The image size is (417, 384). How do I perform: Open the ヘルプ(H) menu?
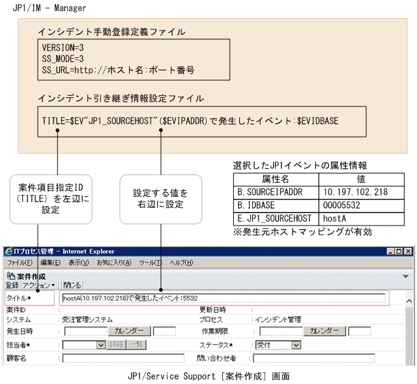pyautogui.click(x=181, y=263)
